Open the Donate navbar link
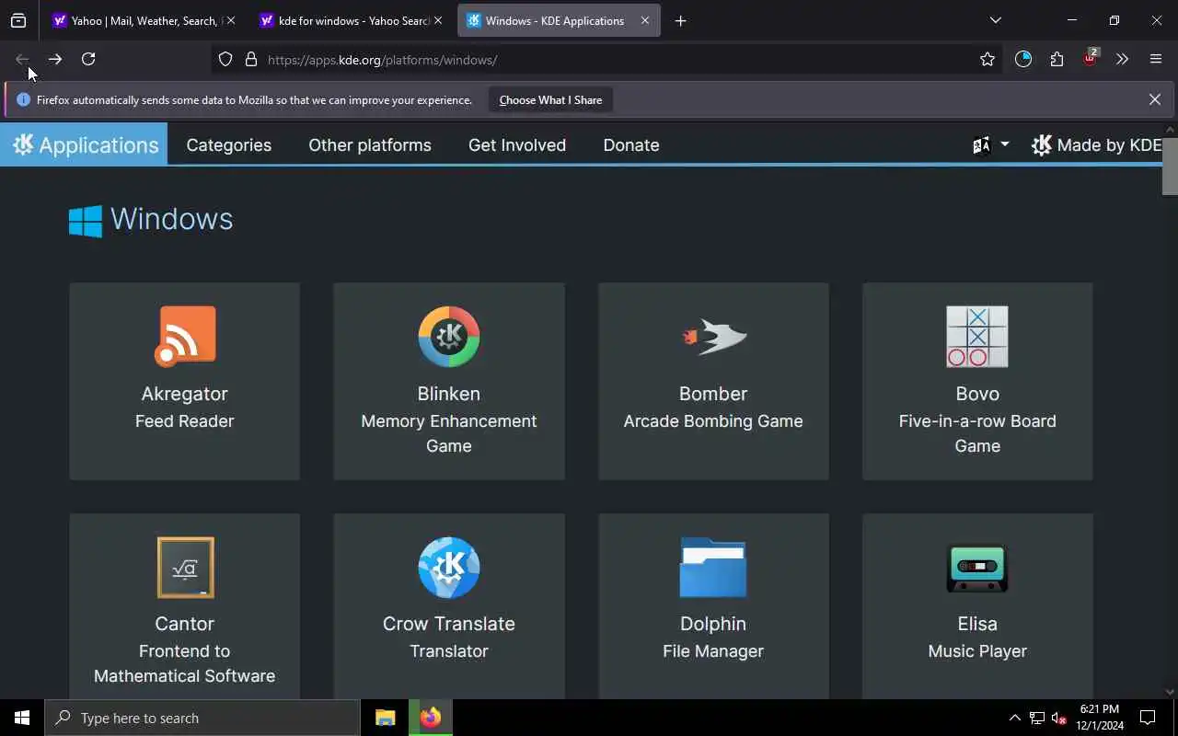Image resolution: width=1178 pixels, height=736 pixels. (x=631, y=144)
